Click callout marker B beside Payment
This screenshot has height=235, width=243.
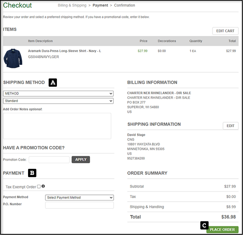pyautogui.click(x=32, y=173)
